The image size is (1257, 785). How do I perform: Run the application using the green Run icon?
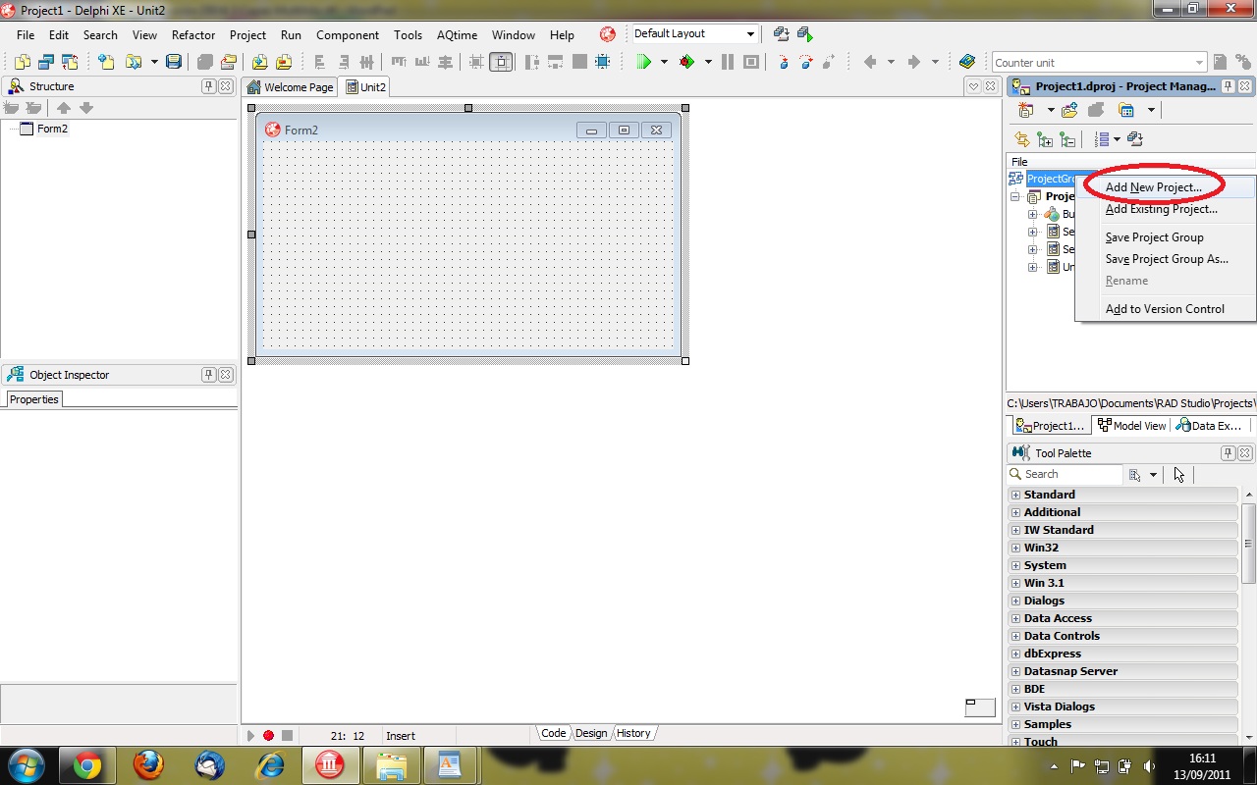click(644, 60)
